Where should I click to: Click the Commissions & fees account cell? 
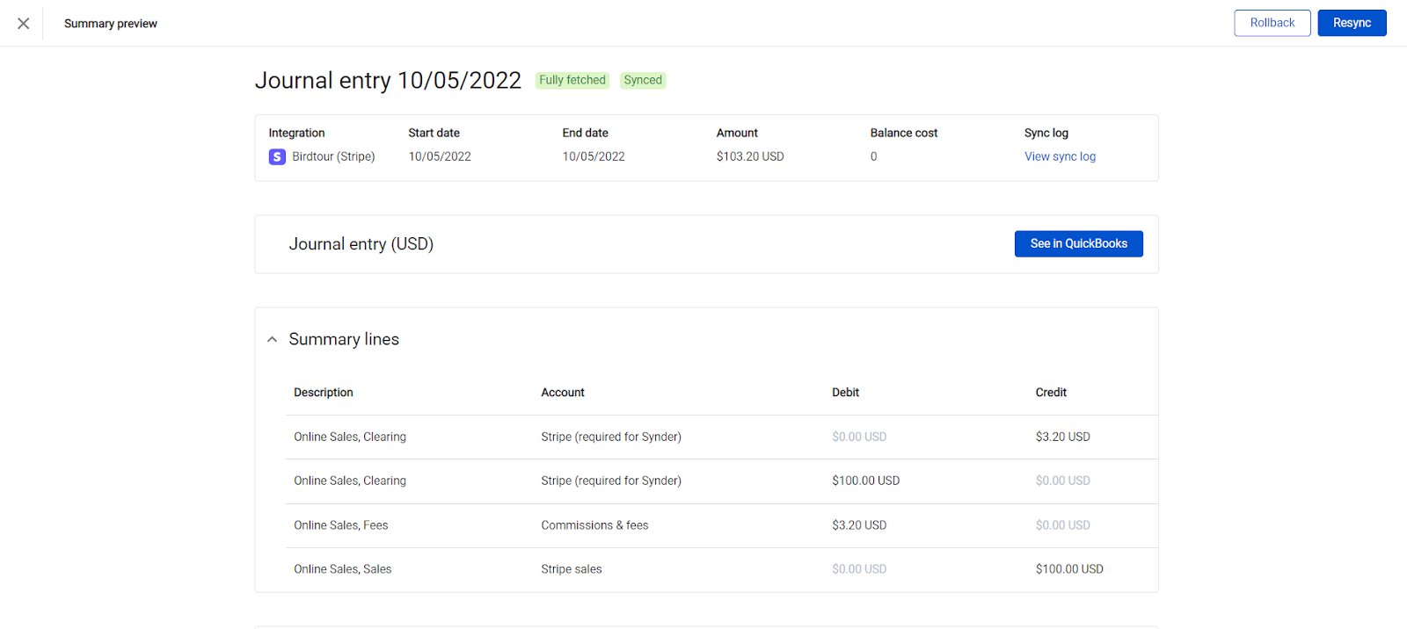click(594, 525)
